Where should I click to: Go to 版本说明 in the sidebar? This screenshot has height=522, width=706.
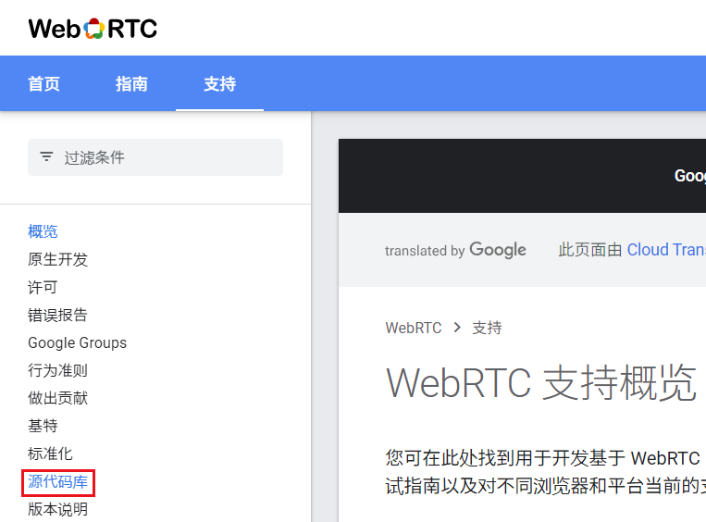(x=57, y=509)
